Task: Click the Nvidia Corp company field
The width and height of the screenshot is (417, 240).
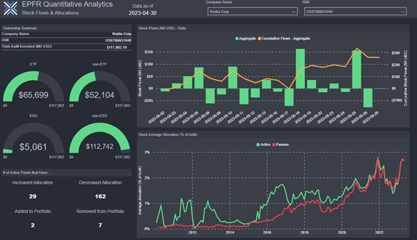Action: 252,11
